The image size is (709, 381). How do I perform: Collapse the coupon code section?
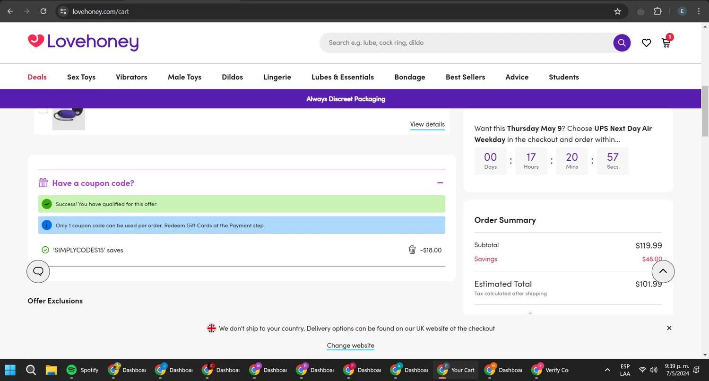click(x=440, y=182)
